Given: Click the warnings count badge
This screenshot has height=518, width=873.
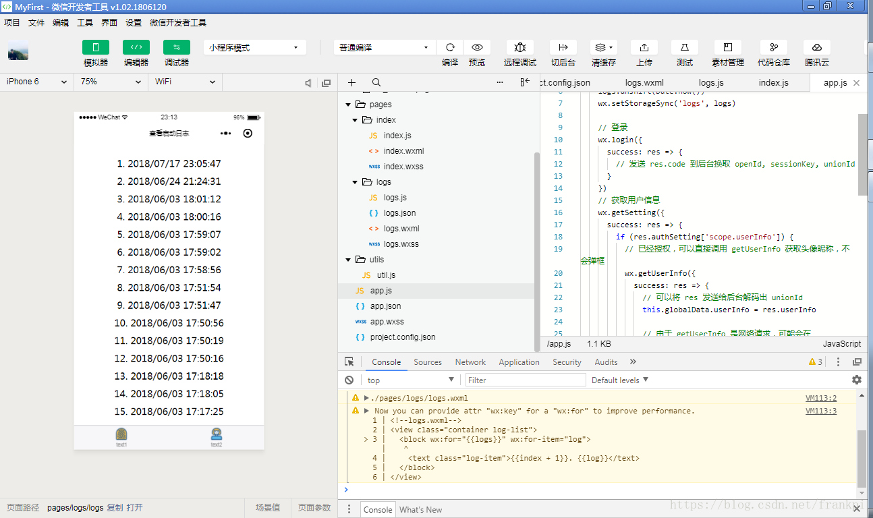Looking at the screenshot, I should 816,362.
